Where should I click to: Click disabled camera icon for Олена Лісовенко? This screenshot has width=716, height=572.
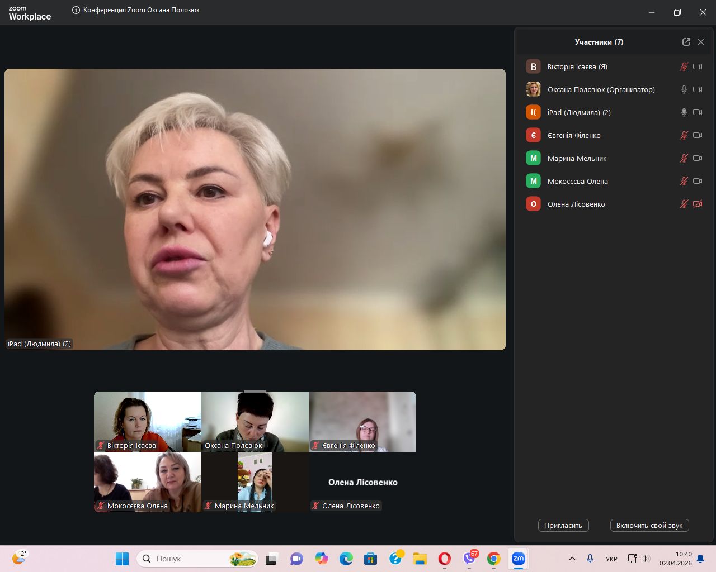(698, 204)
